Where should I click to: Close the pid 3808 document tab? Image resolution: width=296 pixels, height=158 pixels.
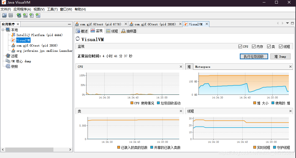180,24
